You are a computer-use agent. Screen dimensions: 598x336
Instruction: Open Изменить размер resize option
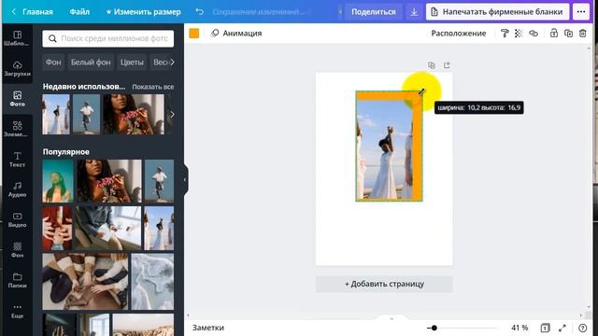coord(143,12)
